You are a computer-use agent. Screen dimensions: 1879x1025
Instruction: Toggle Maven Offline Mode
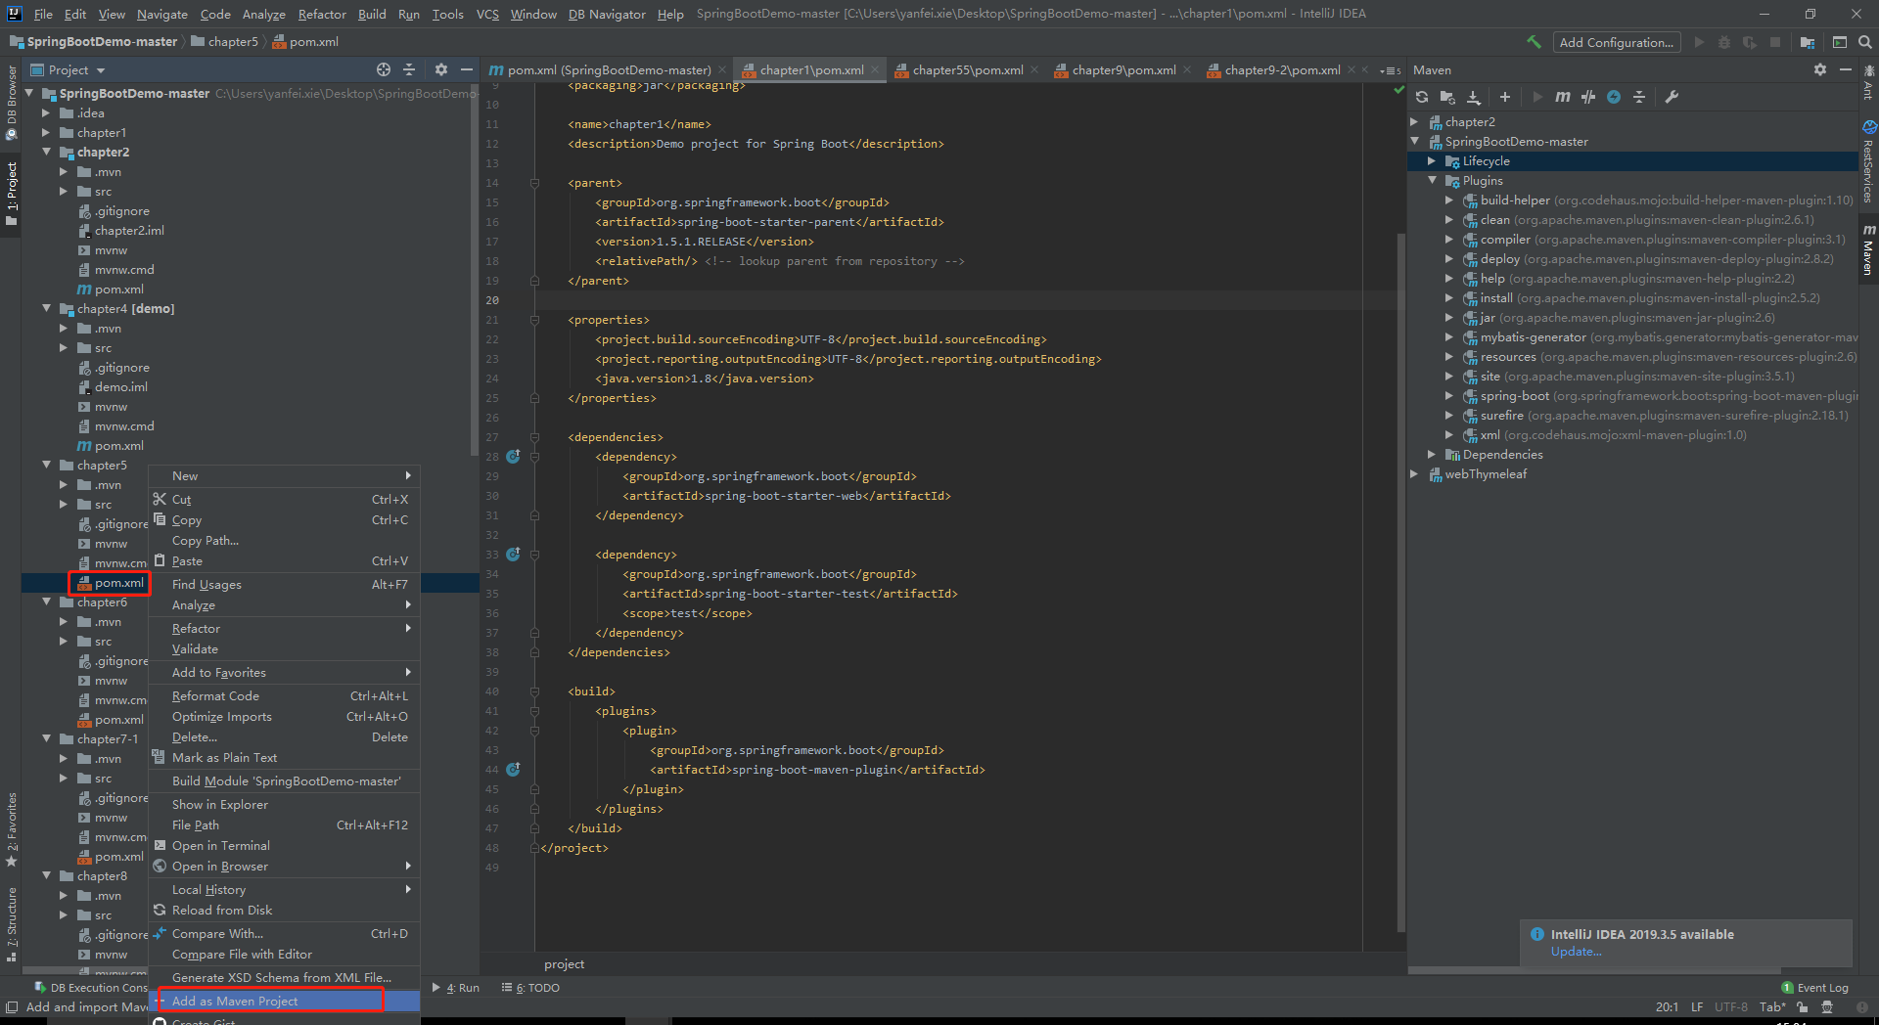tap(1588, 97)
